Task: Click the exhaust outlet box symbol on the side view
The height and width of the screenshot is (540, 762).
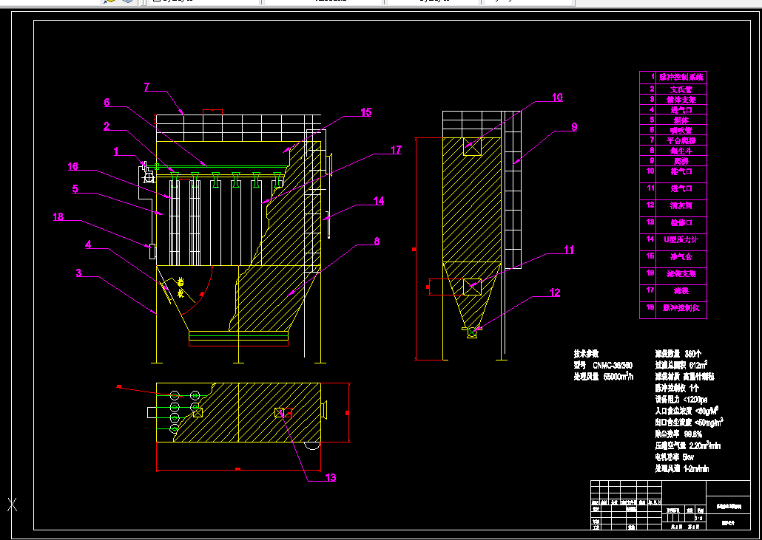Action: point(472,146)
